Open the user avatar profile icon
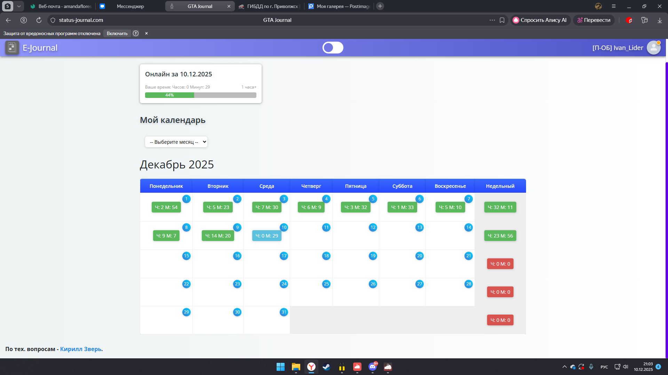Image resolution: width=668 pixels, height=375 pixels. pyautogui.click(x=653, y=48)
